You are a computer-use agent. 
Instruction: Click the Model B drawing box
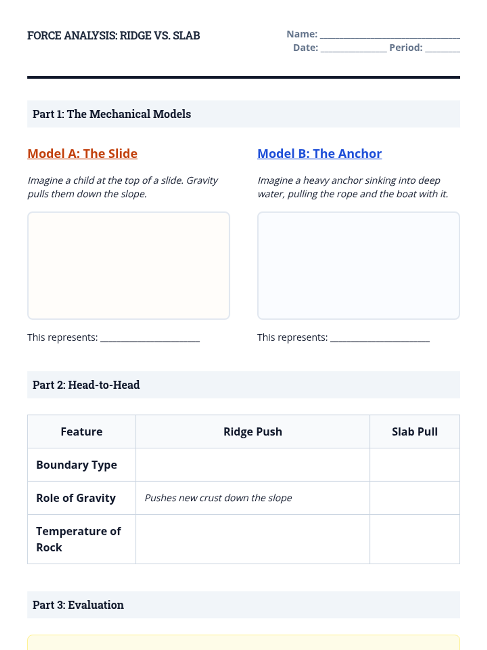click(358, 265)
